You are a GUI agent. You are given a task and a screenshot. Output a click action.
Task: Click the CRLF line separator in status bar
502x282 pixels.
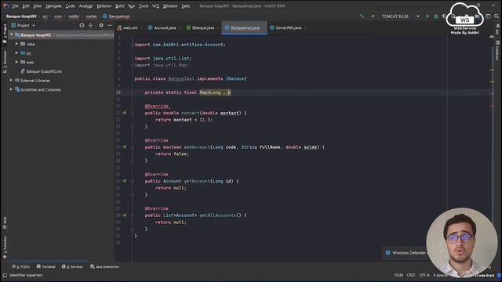(x=411, y=275)
